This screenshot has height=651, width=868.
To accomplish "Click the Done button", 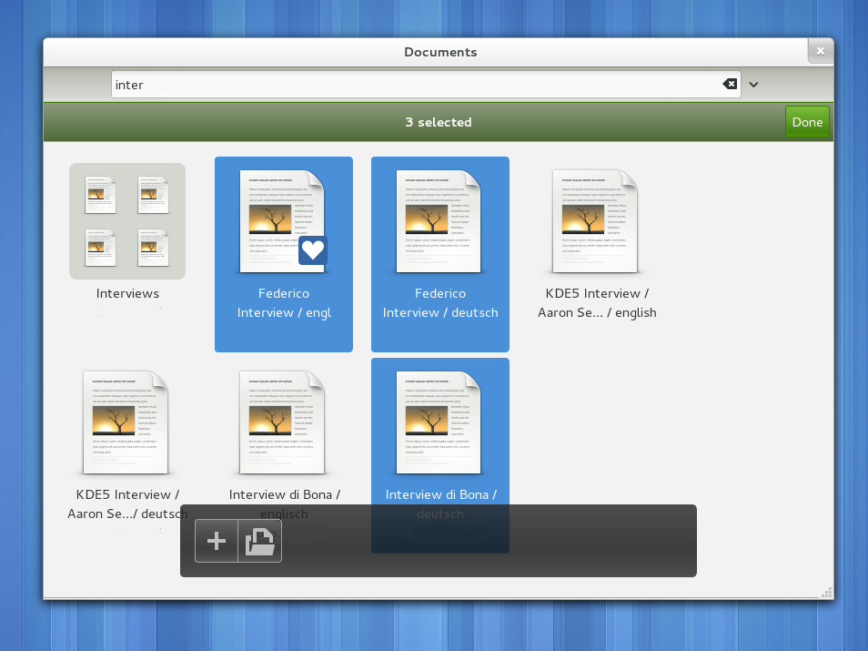I will tap(807, 122).
